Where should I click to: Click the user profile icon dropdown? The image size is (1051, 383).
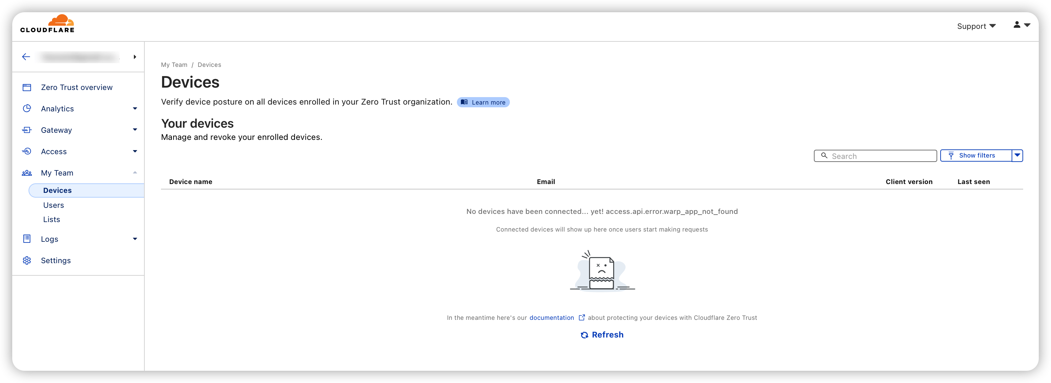[1021, 25]
